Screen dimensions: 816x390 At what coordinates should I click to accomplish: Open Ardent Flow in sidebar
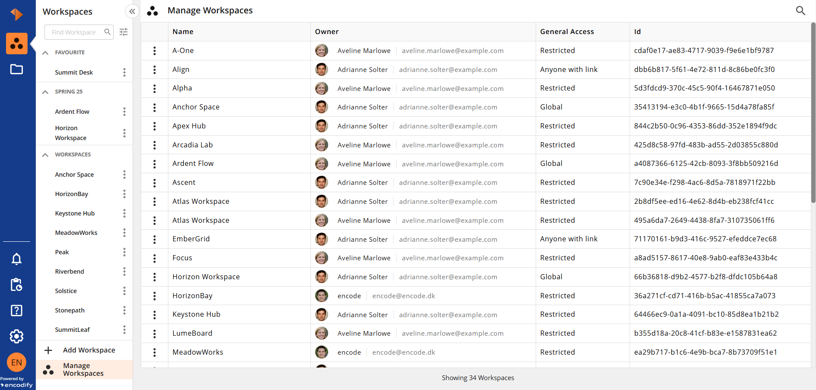coord(72,112)
